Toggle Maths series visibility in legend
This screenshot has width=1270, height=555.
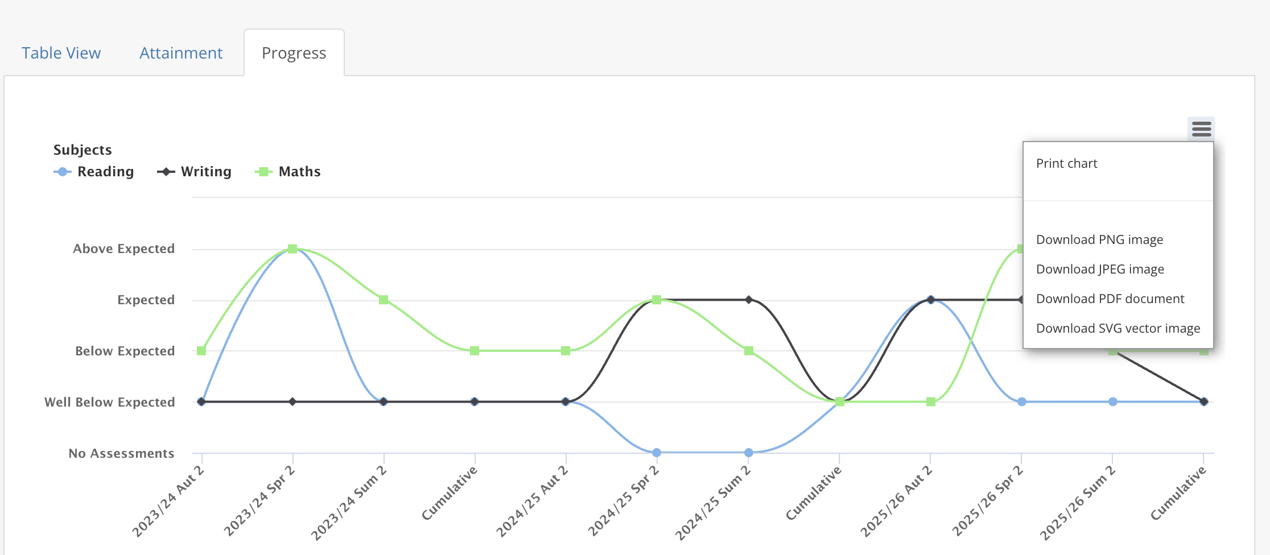[x=300, y=172]
